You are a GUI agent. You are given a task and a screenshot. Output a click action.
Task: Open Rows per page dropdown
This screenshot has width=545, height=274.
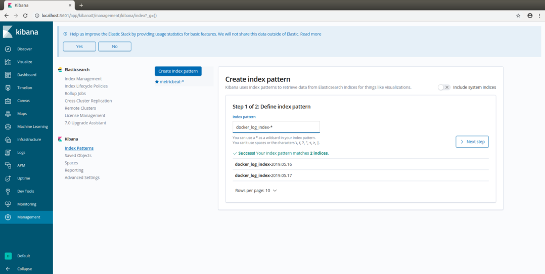click(256, 191)
